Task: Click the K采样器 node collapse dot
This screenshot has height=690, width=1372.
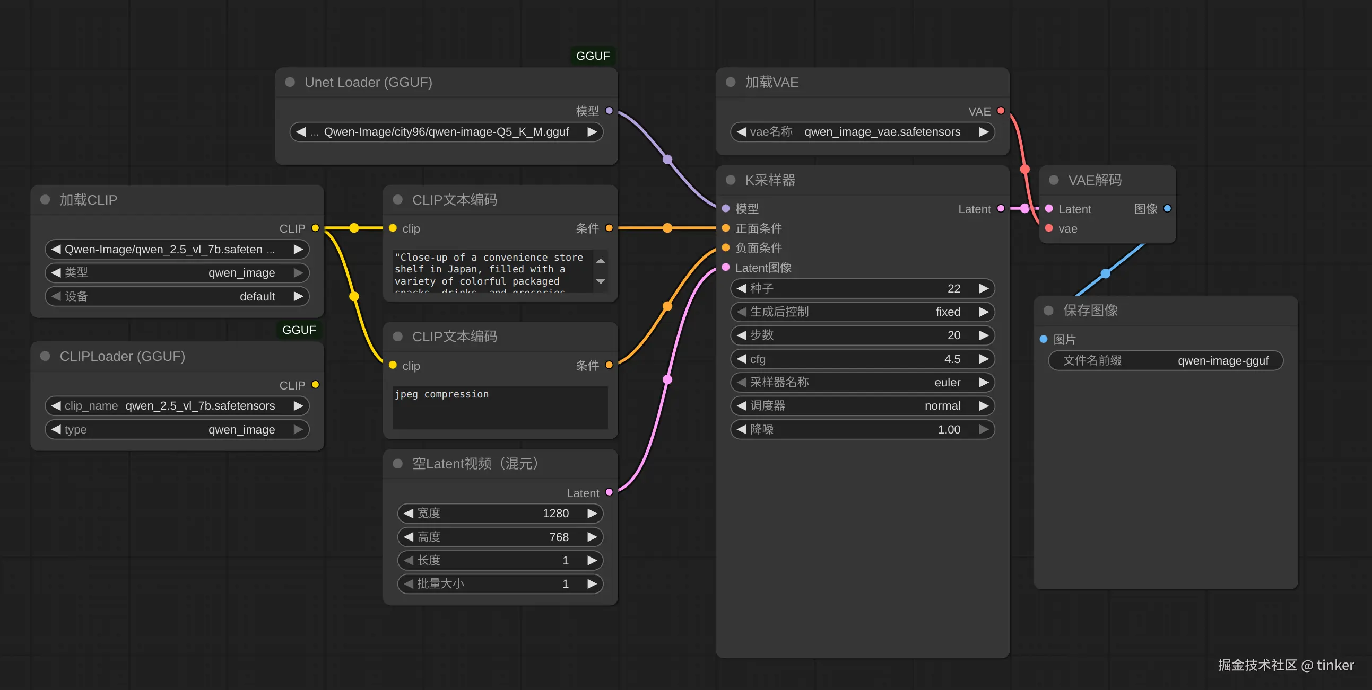Action: click(x=731, y=180)
